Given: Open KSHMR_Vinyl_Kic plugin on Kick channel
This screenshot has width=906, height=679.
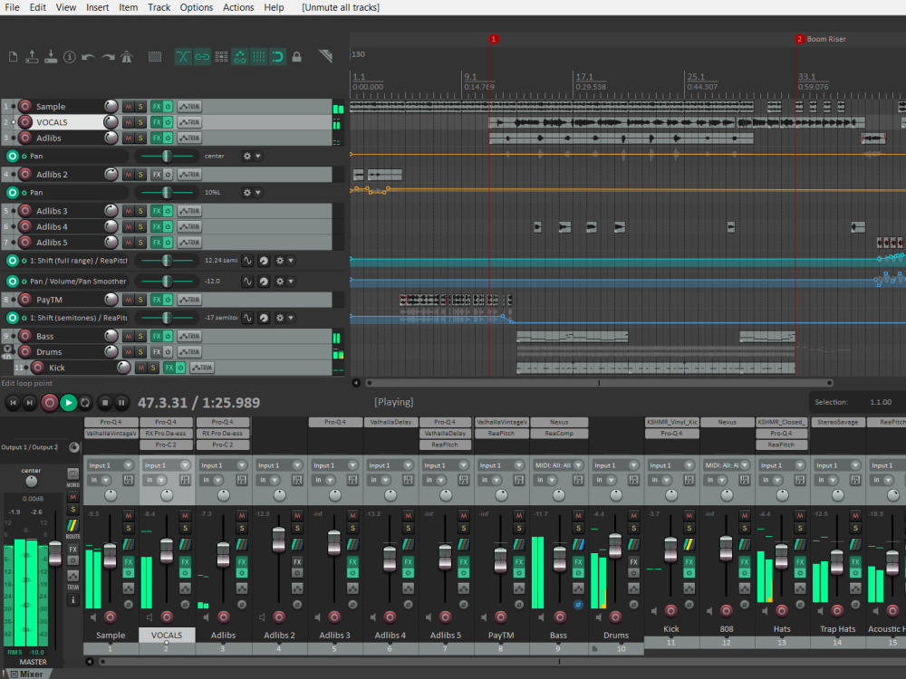Looking at the screenshot, I should coord(671,422).
